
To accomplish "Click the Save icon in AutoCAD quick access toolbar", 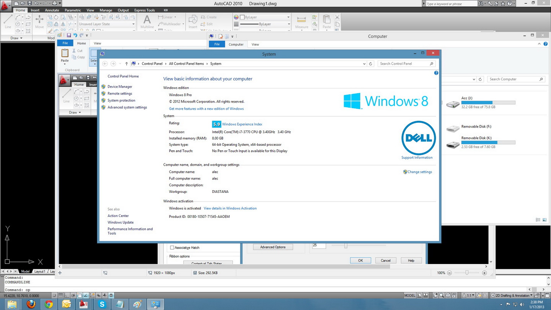I will [x=29, y=3].
